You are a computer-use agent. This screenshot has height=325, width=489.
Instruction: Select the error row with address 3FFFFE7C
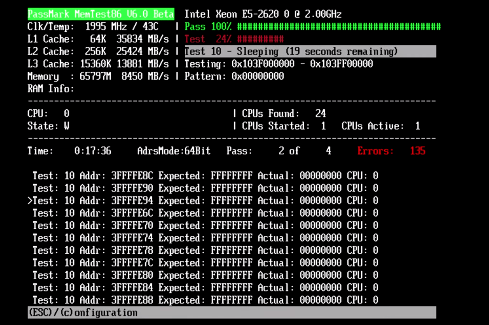pyautogui.click(x=205, y=263)
